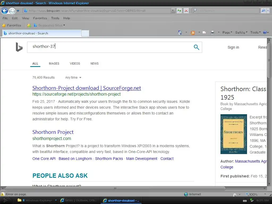Click the Bing search magnifier icon
The width and height of the screenshot is (272, 204).
(196, 47)
